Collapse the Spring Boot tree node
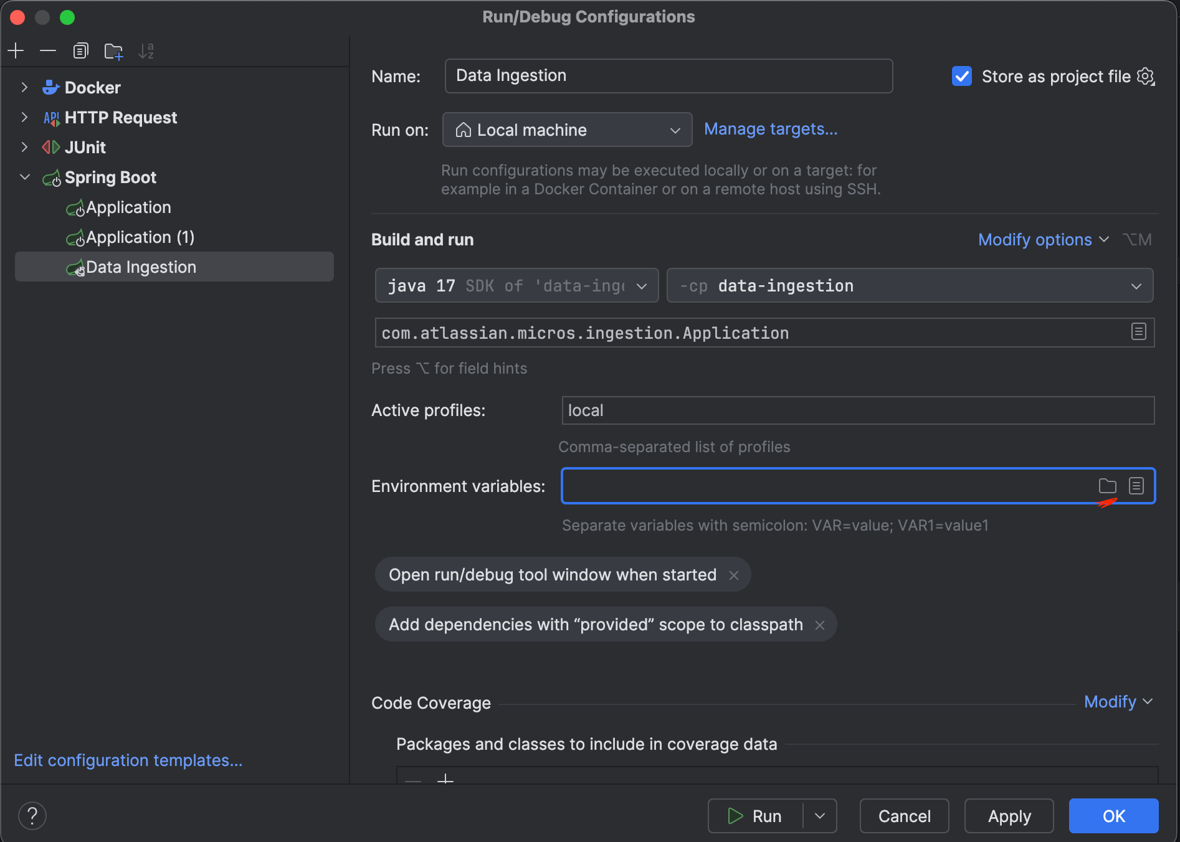This screenshot has width=1180, height=842. coord(24,177)
